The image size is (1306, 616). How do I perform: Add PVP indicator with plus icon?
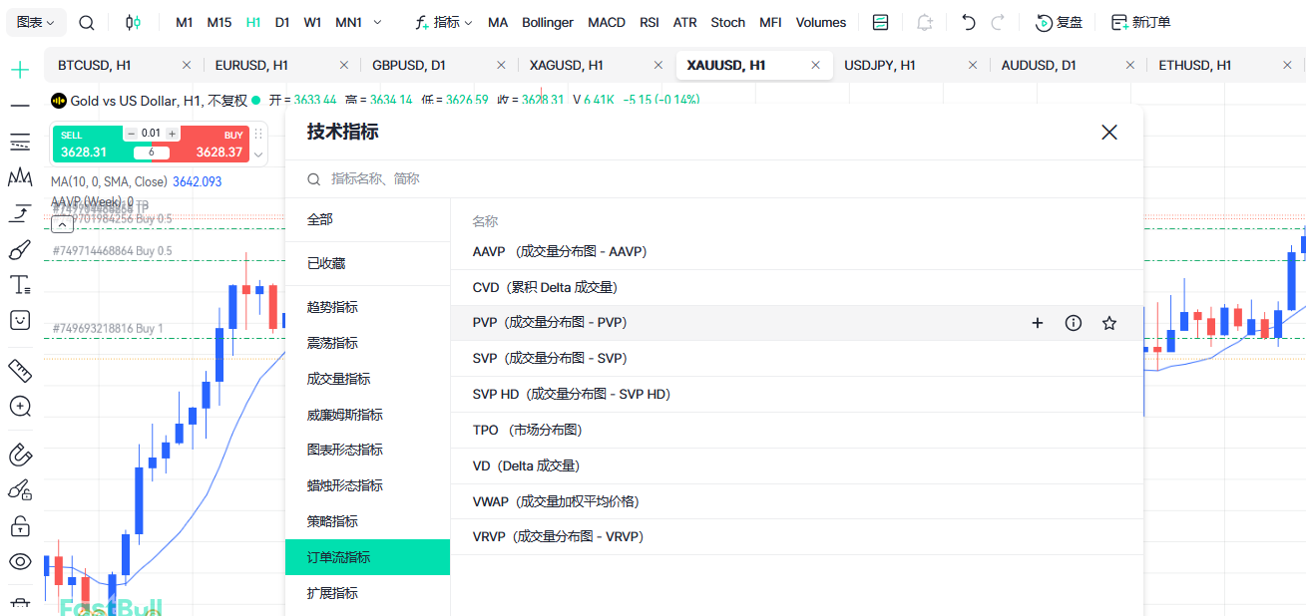pyautogui.click(x=1038, y=323)
